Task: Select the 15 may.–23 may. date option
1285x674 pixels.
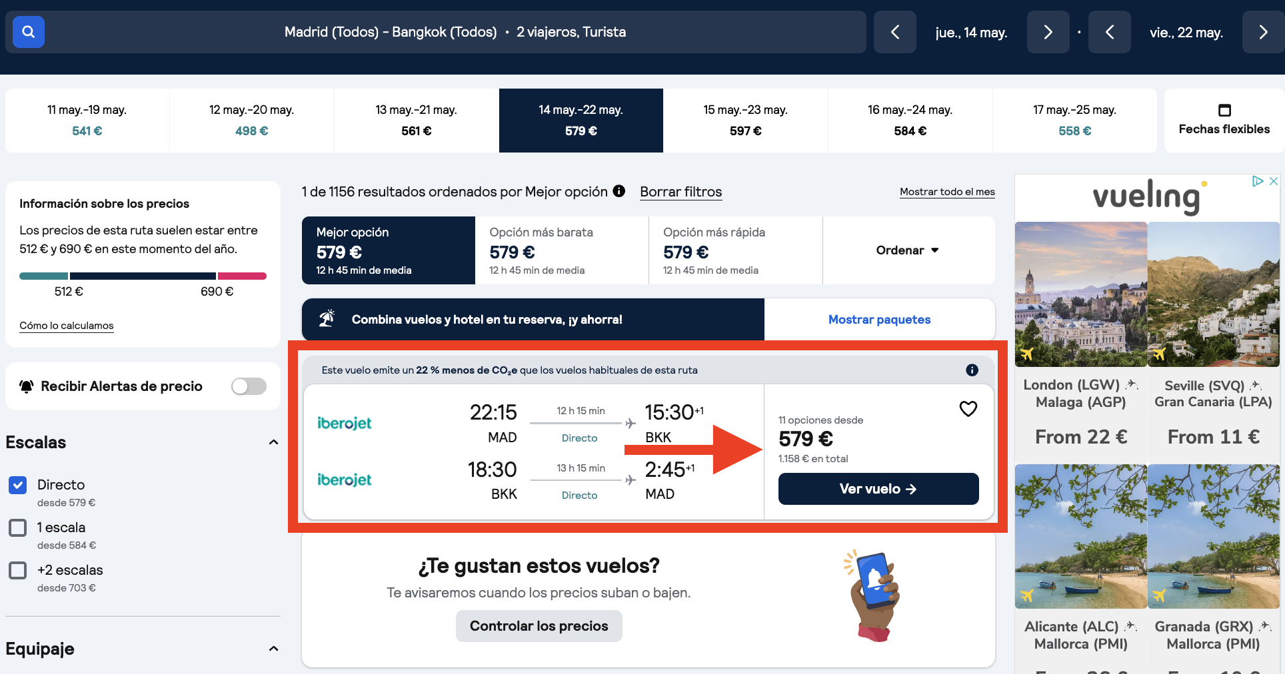Action: pos(745,120)
